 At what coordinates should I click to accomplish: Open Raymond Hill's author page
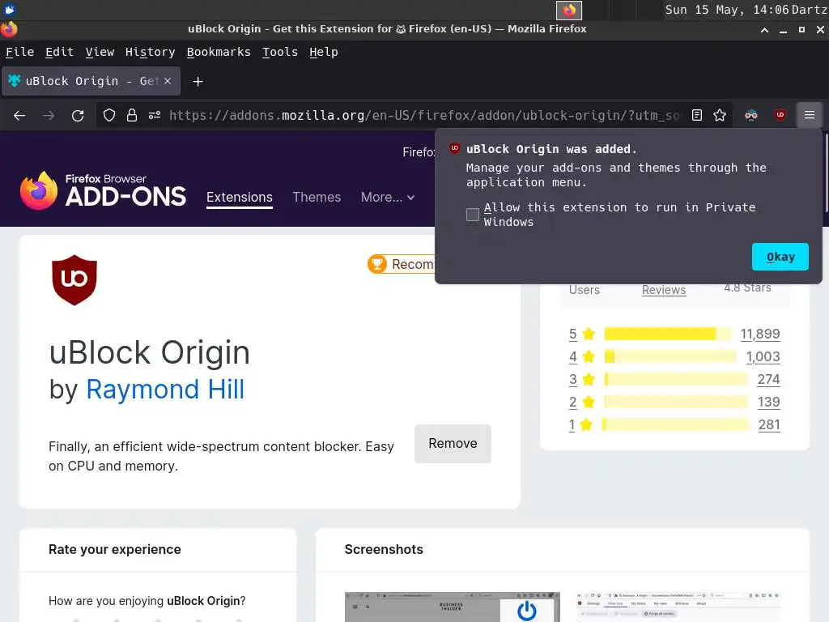click(165, 390)
